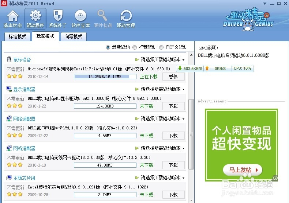Click the star rating of the AMD显卡 driver

tap(15, 106)
